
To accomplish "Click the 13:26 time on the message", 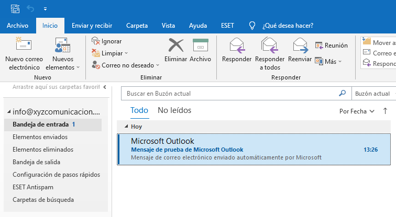I will click(370, 150).
